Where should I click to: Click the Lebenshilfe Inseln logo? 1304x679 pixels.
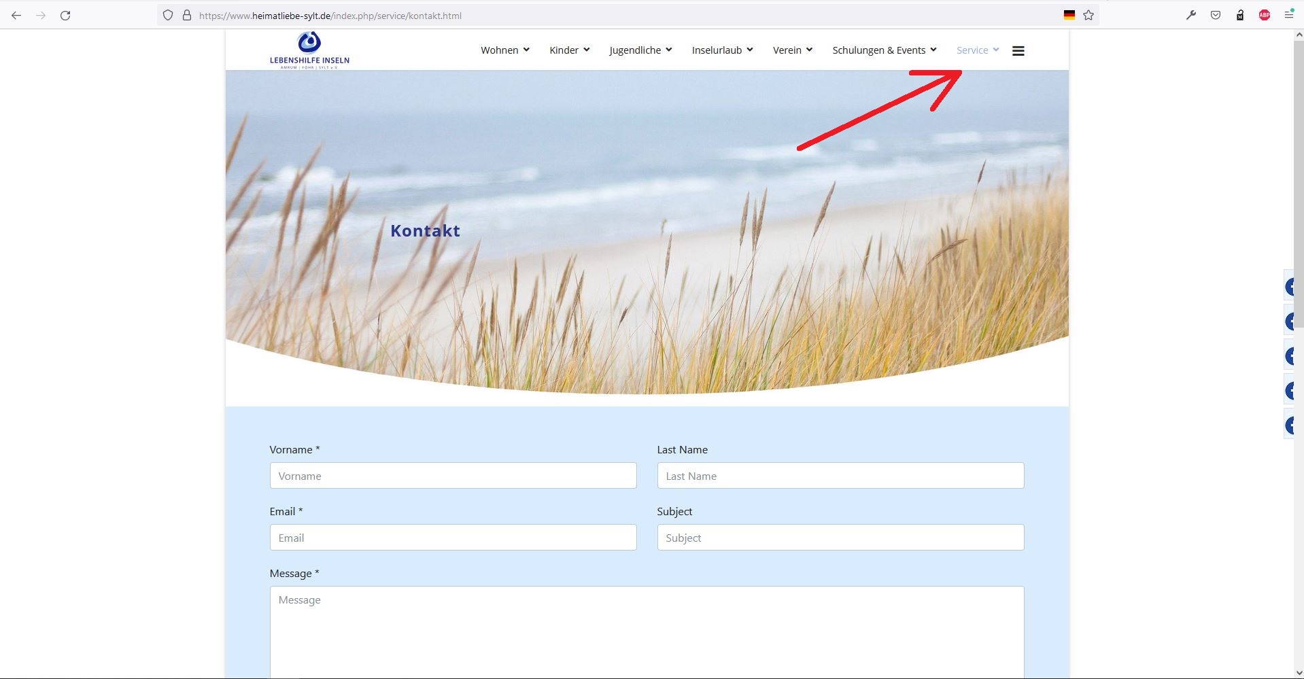coord(309,50)
